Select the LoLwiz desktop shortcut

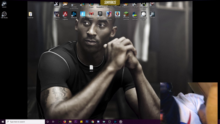click(x=4, y=4)
